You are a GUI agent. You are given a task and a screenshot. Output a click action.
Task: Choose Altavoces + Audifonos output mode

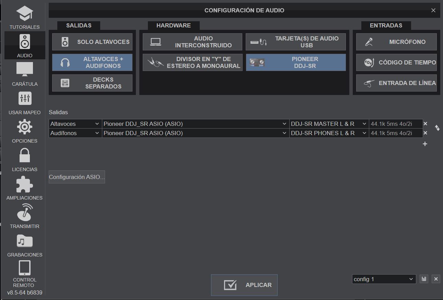click(x=92, y=62)
